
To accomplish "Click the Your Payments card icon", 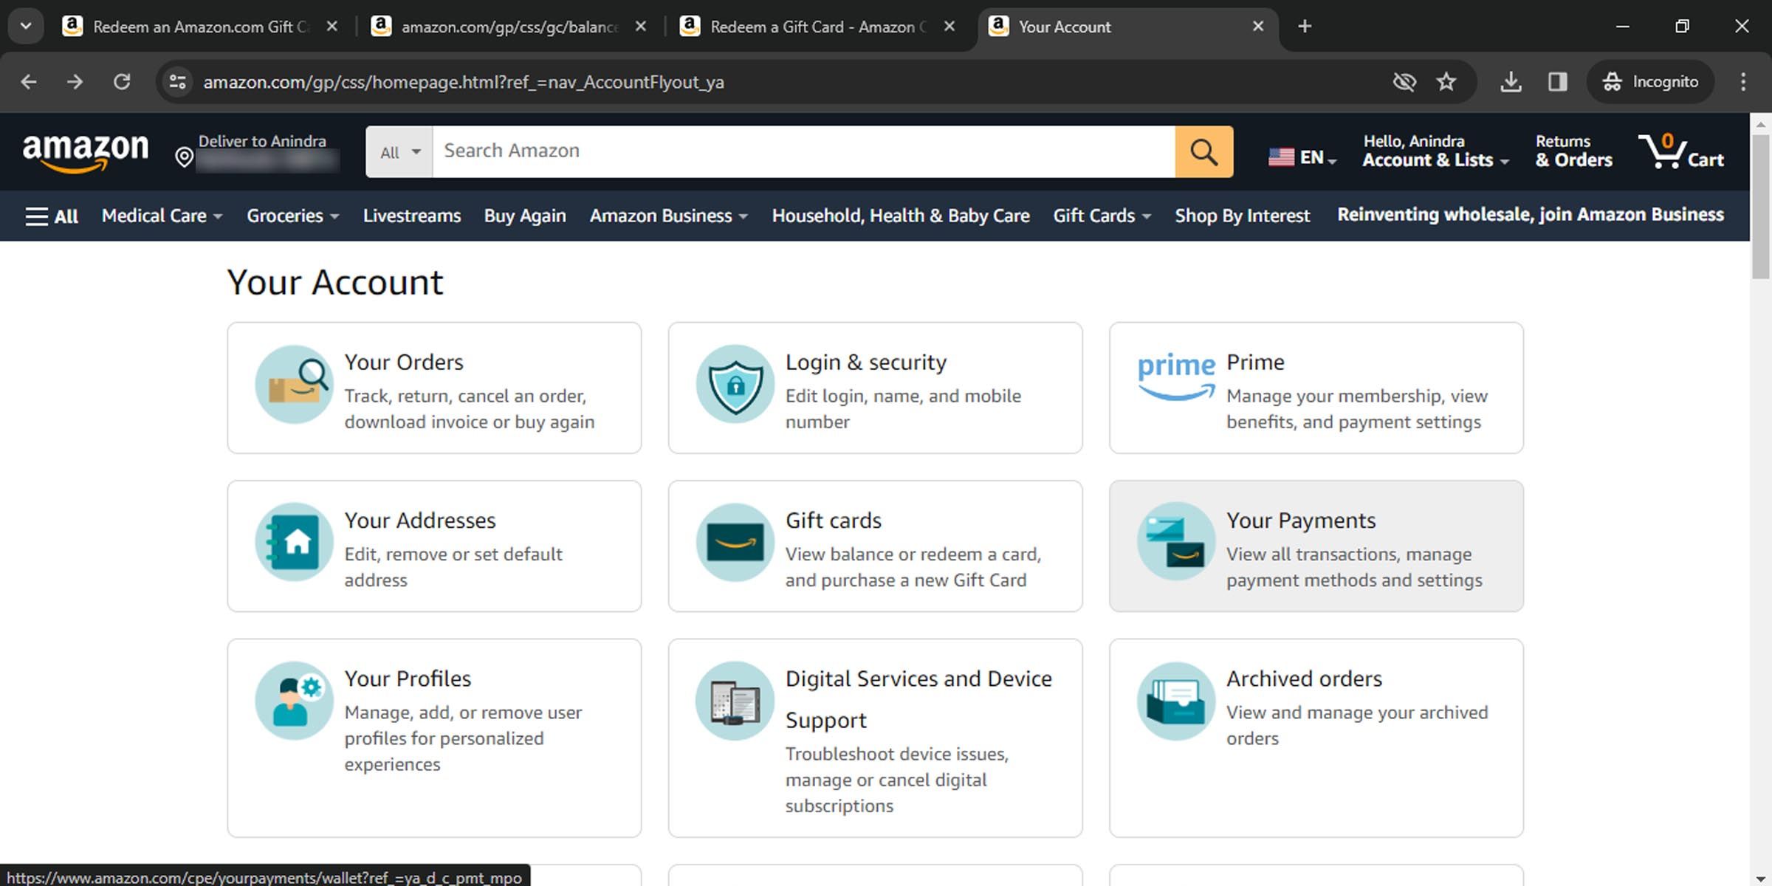I will pyautogui.click(x=1175, y=543).
